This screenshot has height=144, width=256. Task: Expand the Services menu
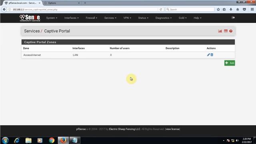point(110,18)
